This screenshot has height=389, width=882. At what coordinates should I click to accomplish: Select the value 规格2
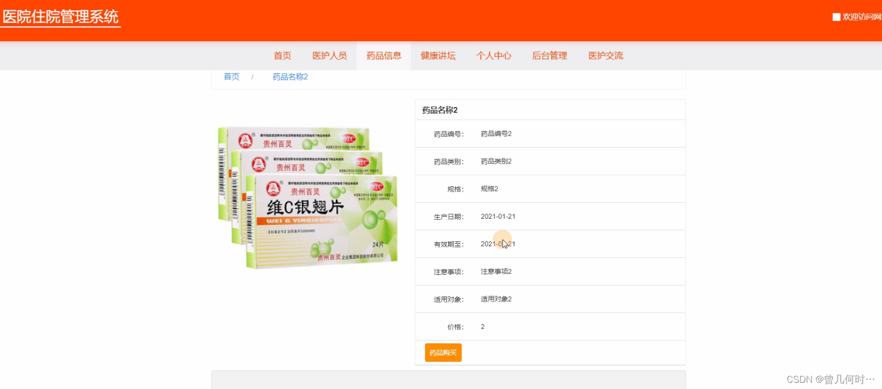tap(489, 189)
